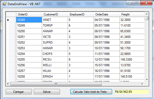Select order date cell 11/07/1996

pyautogui.click(x=106, y=54)
